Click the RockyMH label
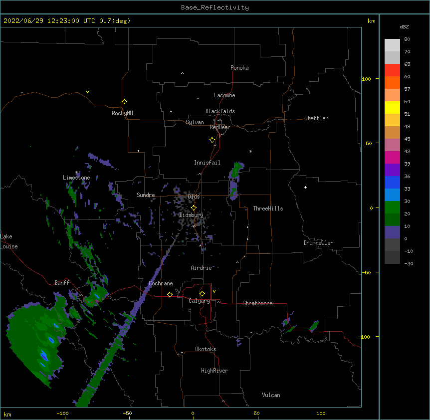Viewport: 430px width, 420px height. [x=122, y=113]
